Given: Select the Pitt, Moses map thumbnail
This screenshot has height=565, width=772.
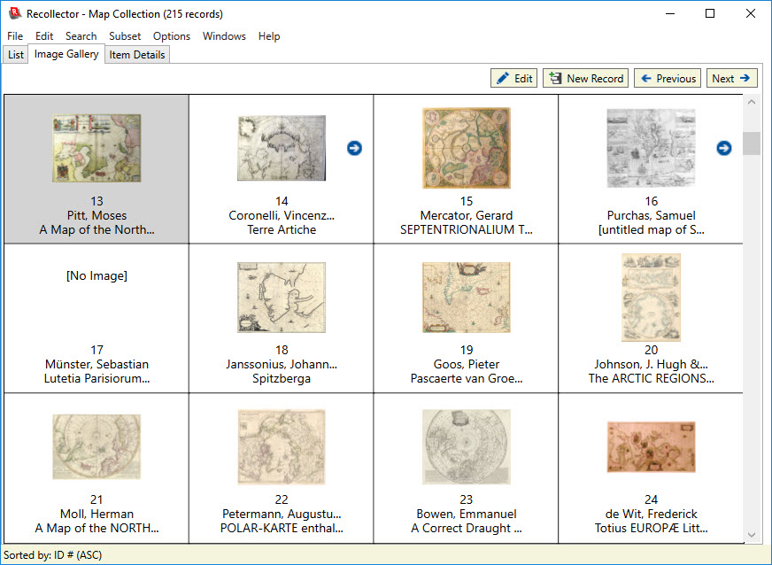Looking at the screenshot, I should coord(96,148).
